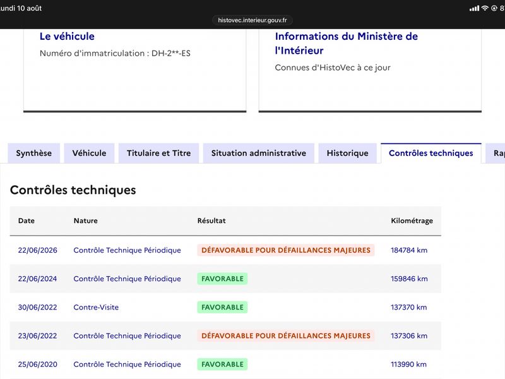Click the Date column header

click(27, 220)
